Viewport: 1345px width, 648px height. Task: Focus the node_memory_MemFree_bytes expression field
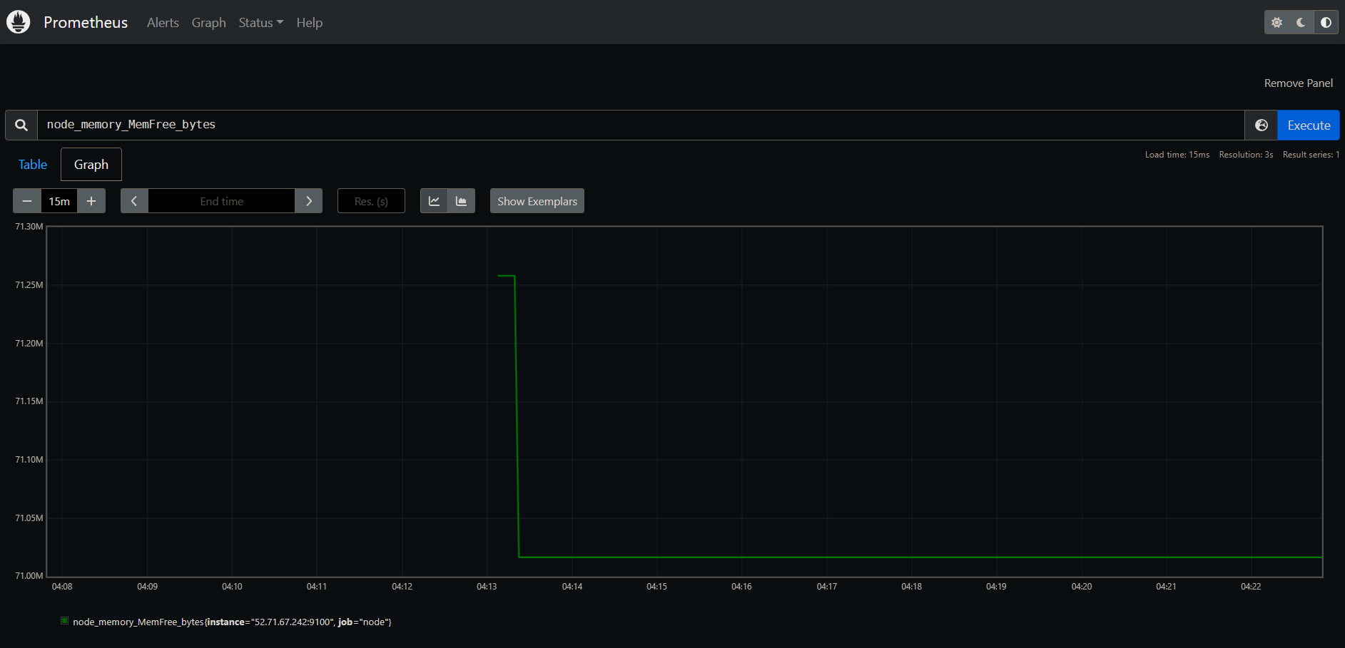[x=641, y=125]
